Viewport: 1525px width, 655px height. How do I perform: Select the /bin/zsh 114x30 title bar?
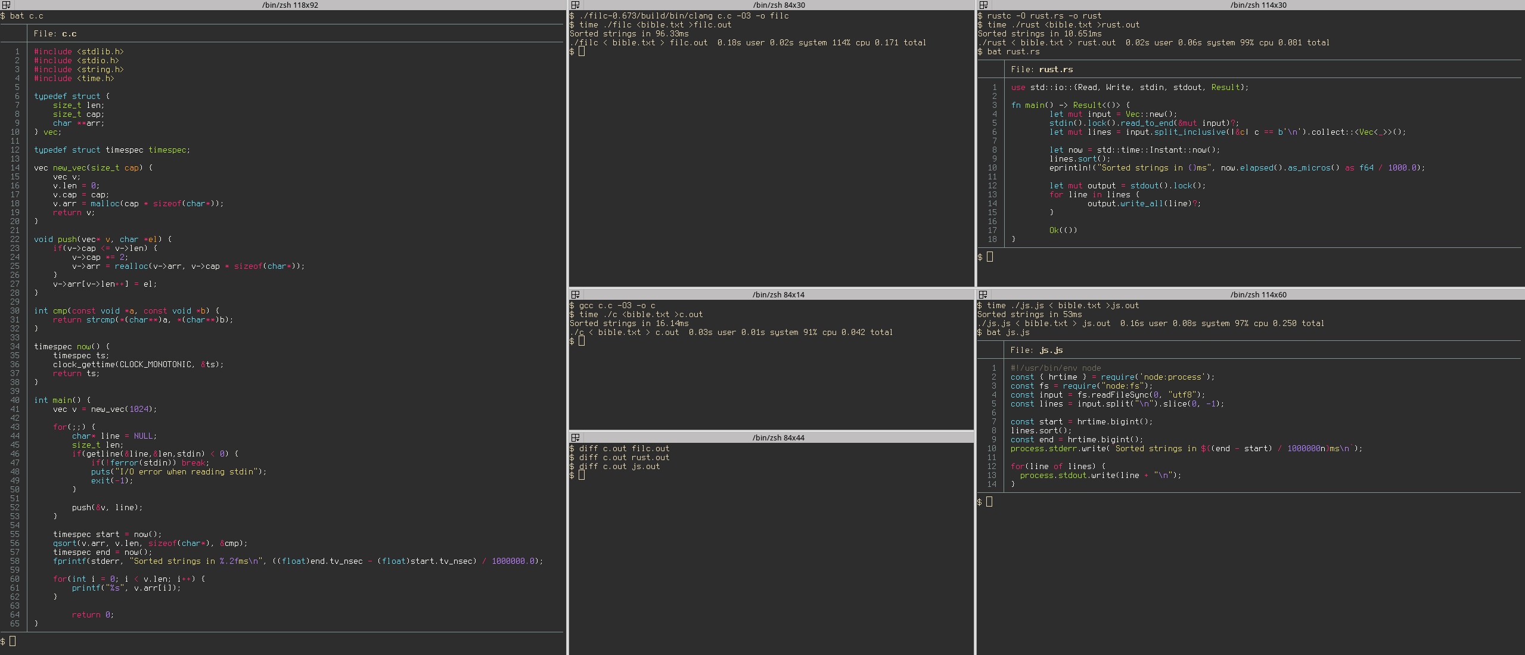(x=1257, y=5)
